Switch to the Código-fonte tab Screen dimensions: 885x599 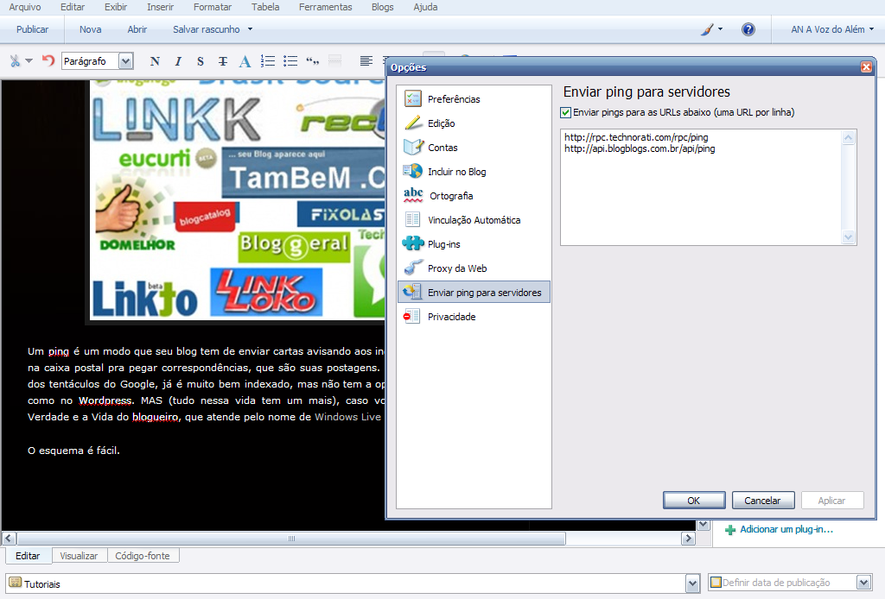click(143, 556)
